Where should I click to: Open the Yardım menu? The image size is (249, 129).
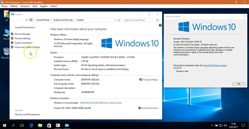tap(54, 6)
